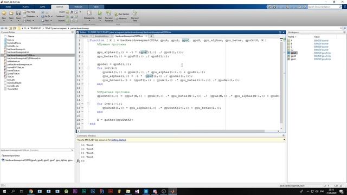Click the Compare button
This screenshot has height=195, width=347.
point(29,16)
